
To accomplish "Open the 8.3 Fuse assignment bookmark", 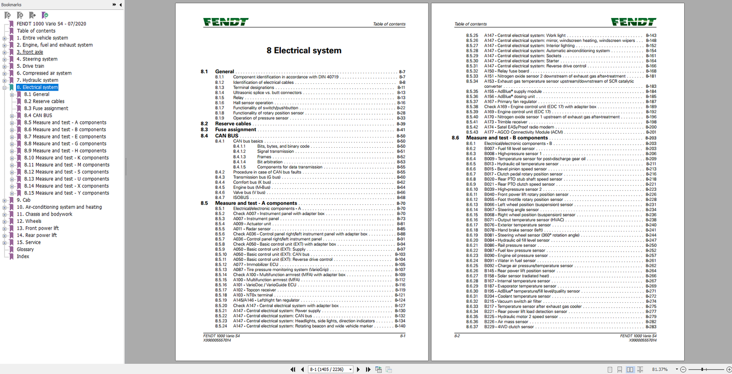I will click(x=46, y=109).
